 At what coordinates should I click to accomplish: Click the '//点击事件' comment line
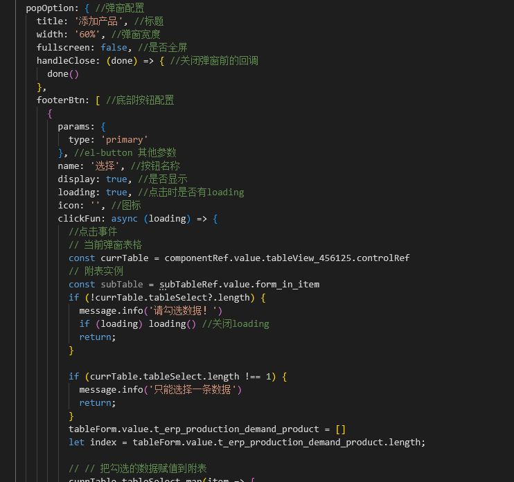pyautogui.click(x=93, y=232)
